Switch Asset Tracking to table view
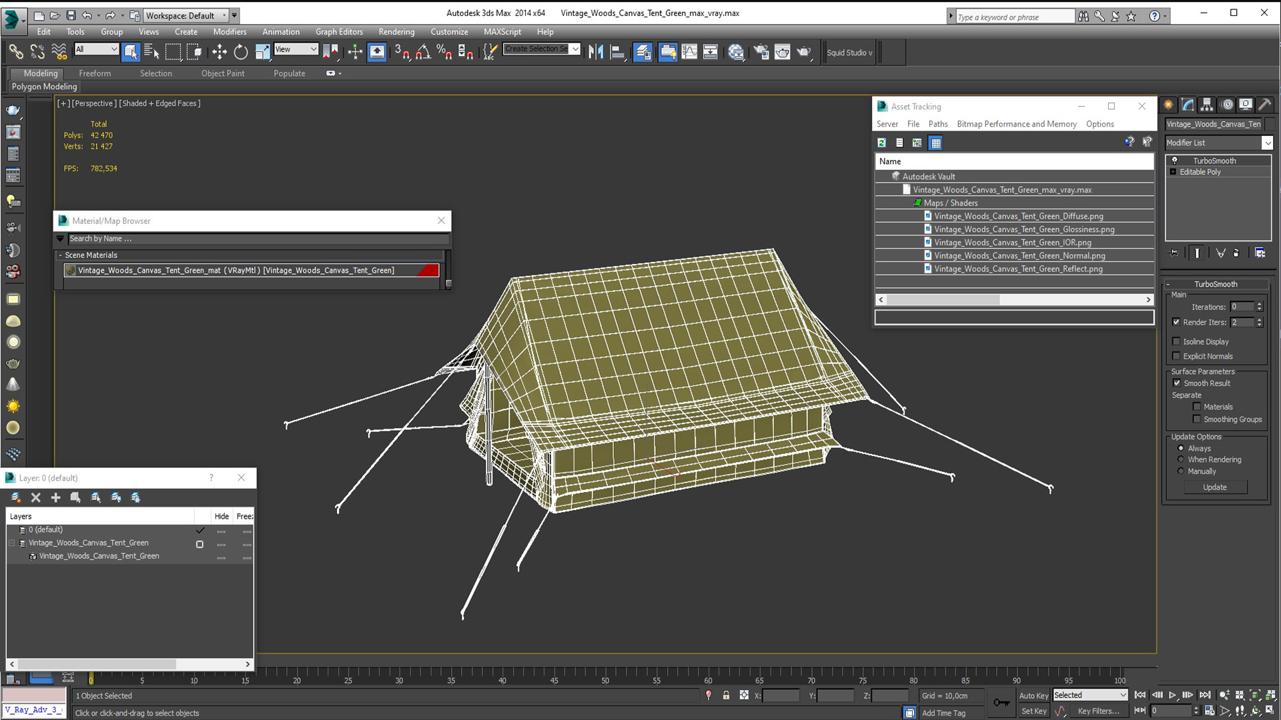This screenshot has width=1281, height=720. click(x=935, y=143)
